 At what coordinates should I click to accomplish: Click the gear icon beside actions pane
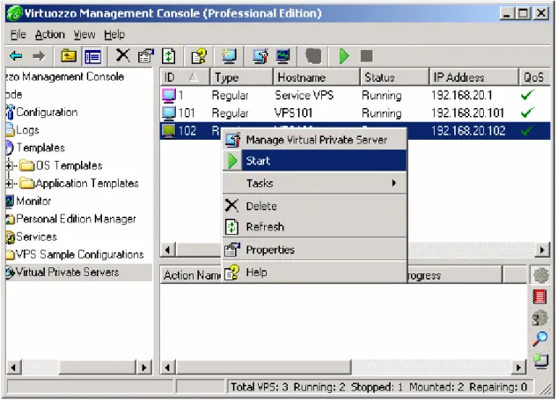pos(540,275)
